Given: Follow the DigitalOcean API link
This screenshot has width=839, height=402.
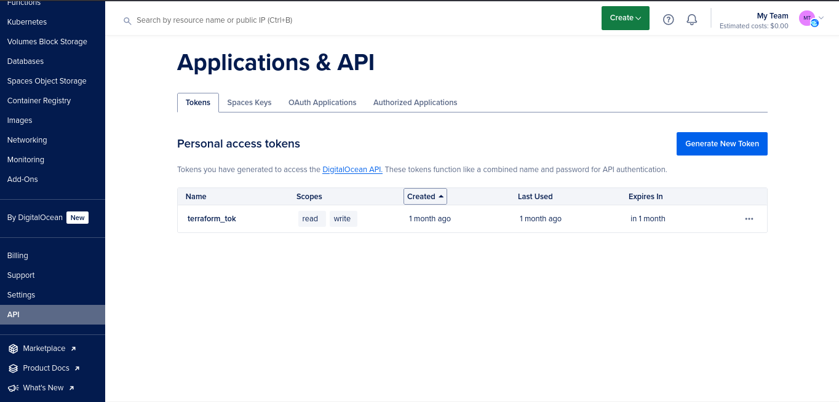Looking at the screenshot, I should 352,170.
